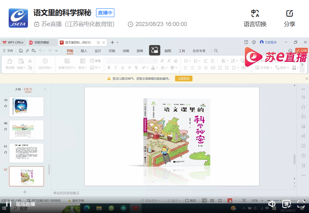Toggle star on slide 41

pos(5,152)
